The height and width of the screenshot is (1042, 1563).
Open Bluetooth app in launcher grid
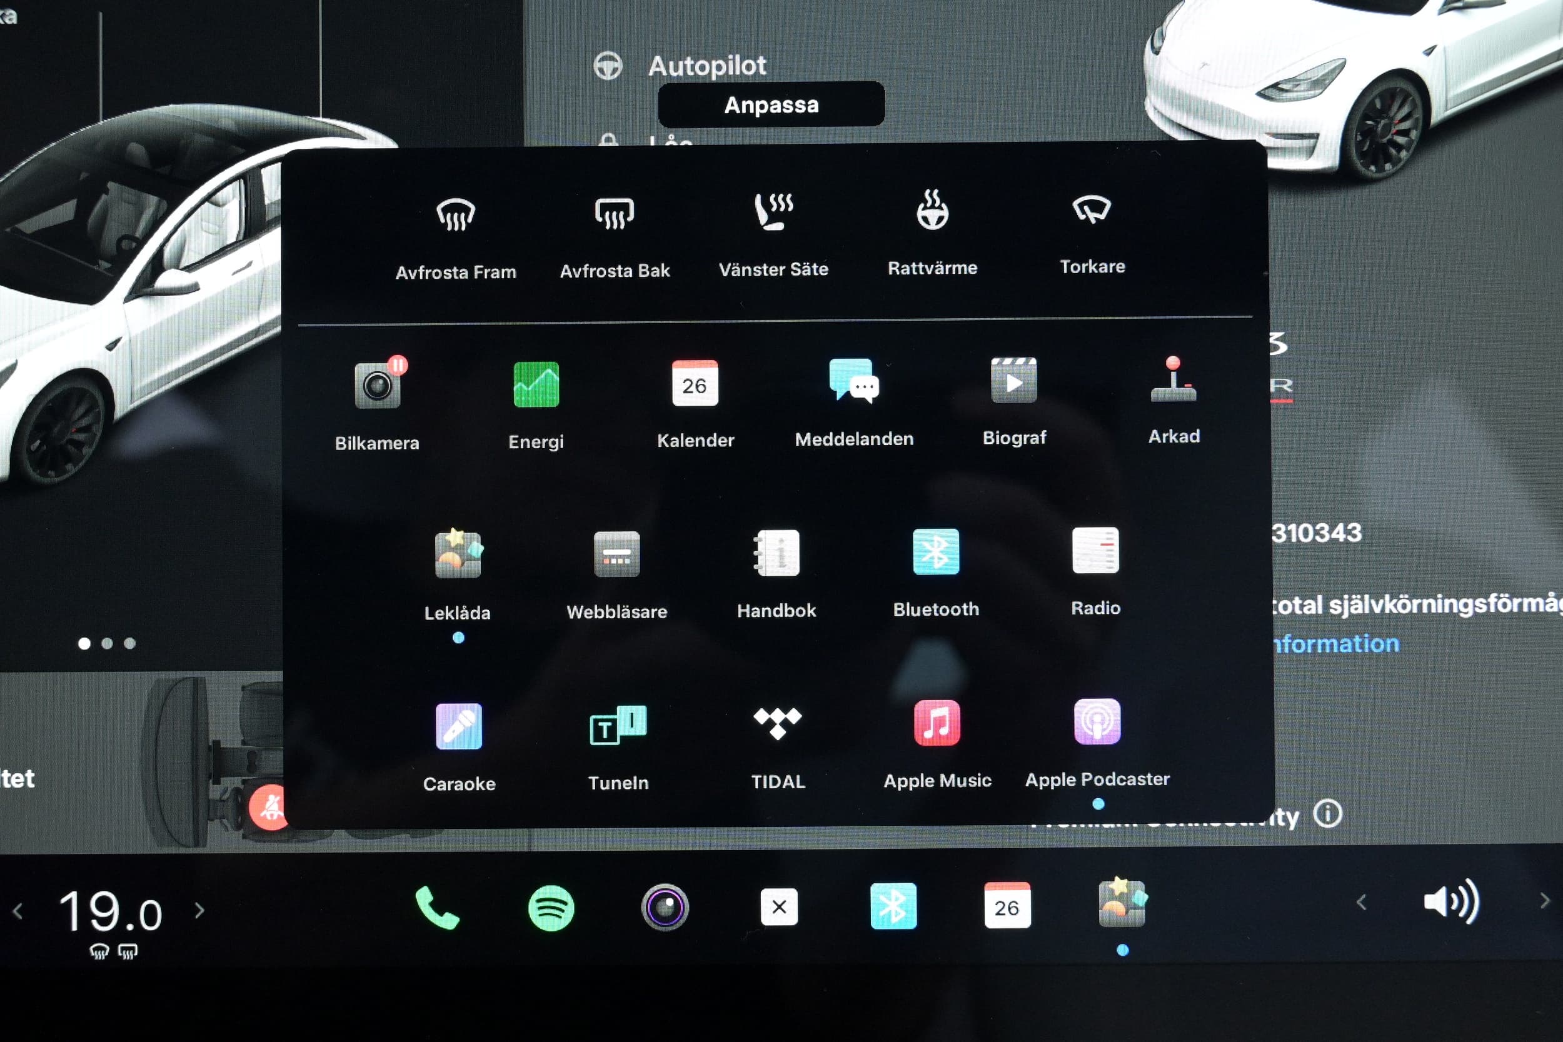tap(936, 573)
